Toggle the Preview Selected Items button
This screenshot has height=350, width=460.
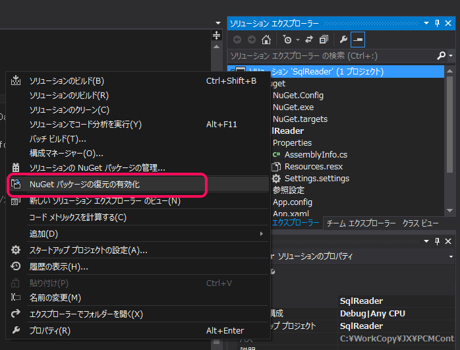click(x=358, y=40)
